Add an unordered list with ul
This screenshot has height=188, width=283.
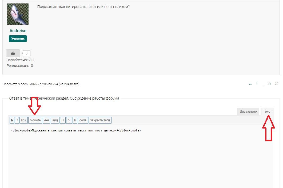[x=63, y=120]
